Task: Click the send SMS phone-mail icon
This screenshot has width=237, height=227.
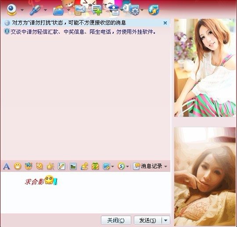Action: pos(80,10)
